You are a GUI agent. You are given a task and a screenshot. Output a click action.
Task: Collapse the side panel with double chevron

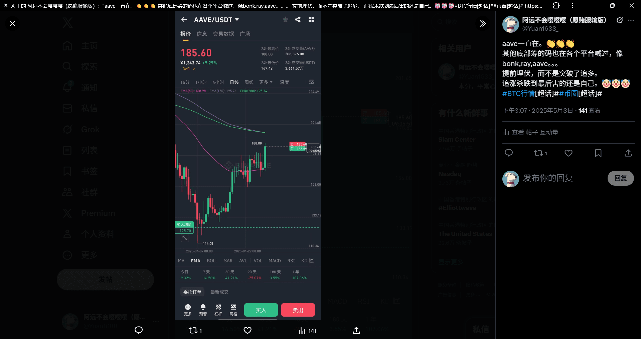[483, 23]
